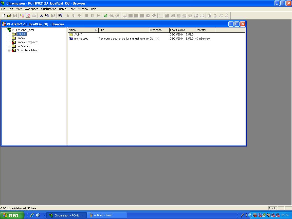Click the Chromeleon chameleon tray icon
Image resolution: width=292 pixels, height=219 pixels.
pyautogui.click(x=268, y=215)
